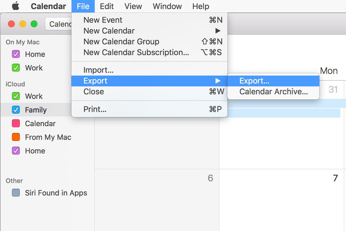Screen dimensions: 346x231
Task: Choose New Event from File menu
Action: [149, 20]
